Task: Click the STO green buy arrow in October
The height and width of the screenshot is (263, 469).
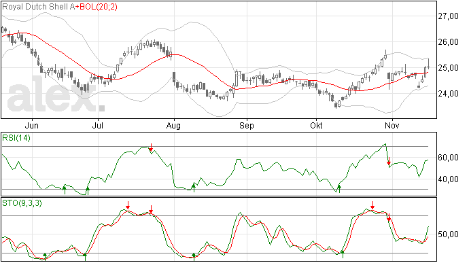Action: click(343, 255)
